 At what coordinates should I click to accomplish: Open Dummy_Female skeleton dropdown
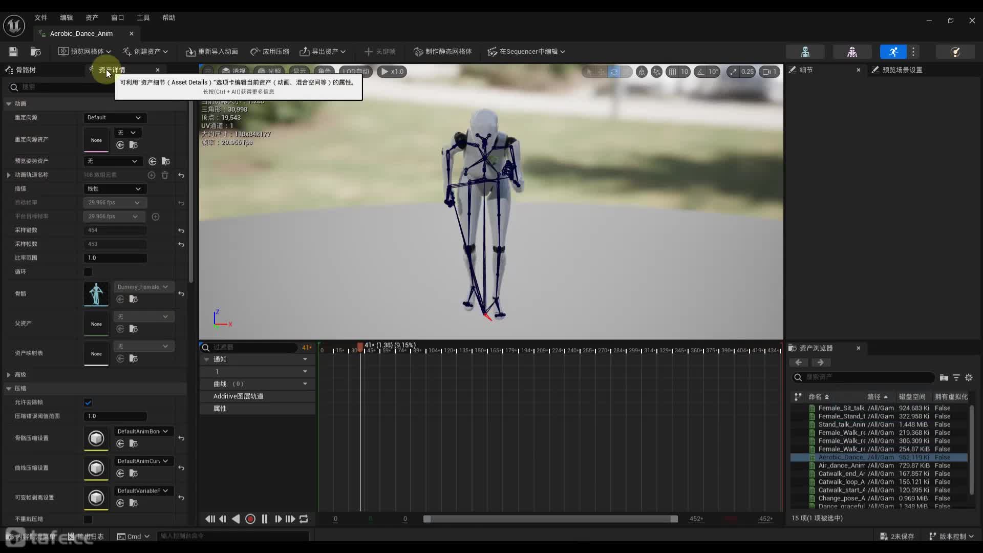[x=143, y=287]
